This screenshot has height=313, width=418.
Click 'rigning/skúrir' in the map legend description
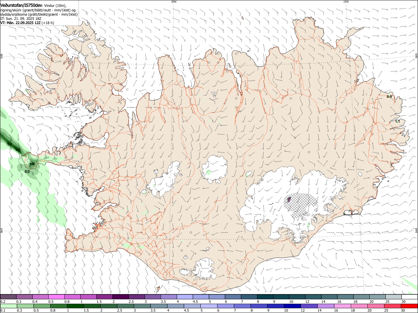(11, 10)
